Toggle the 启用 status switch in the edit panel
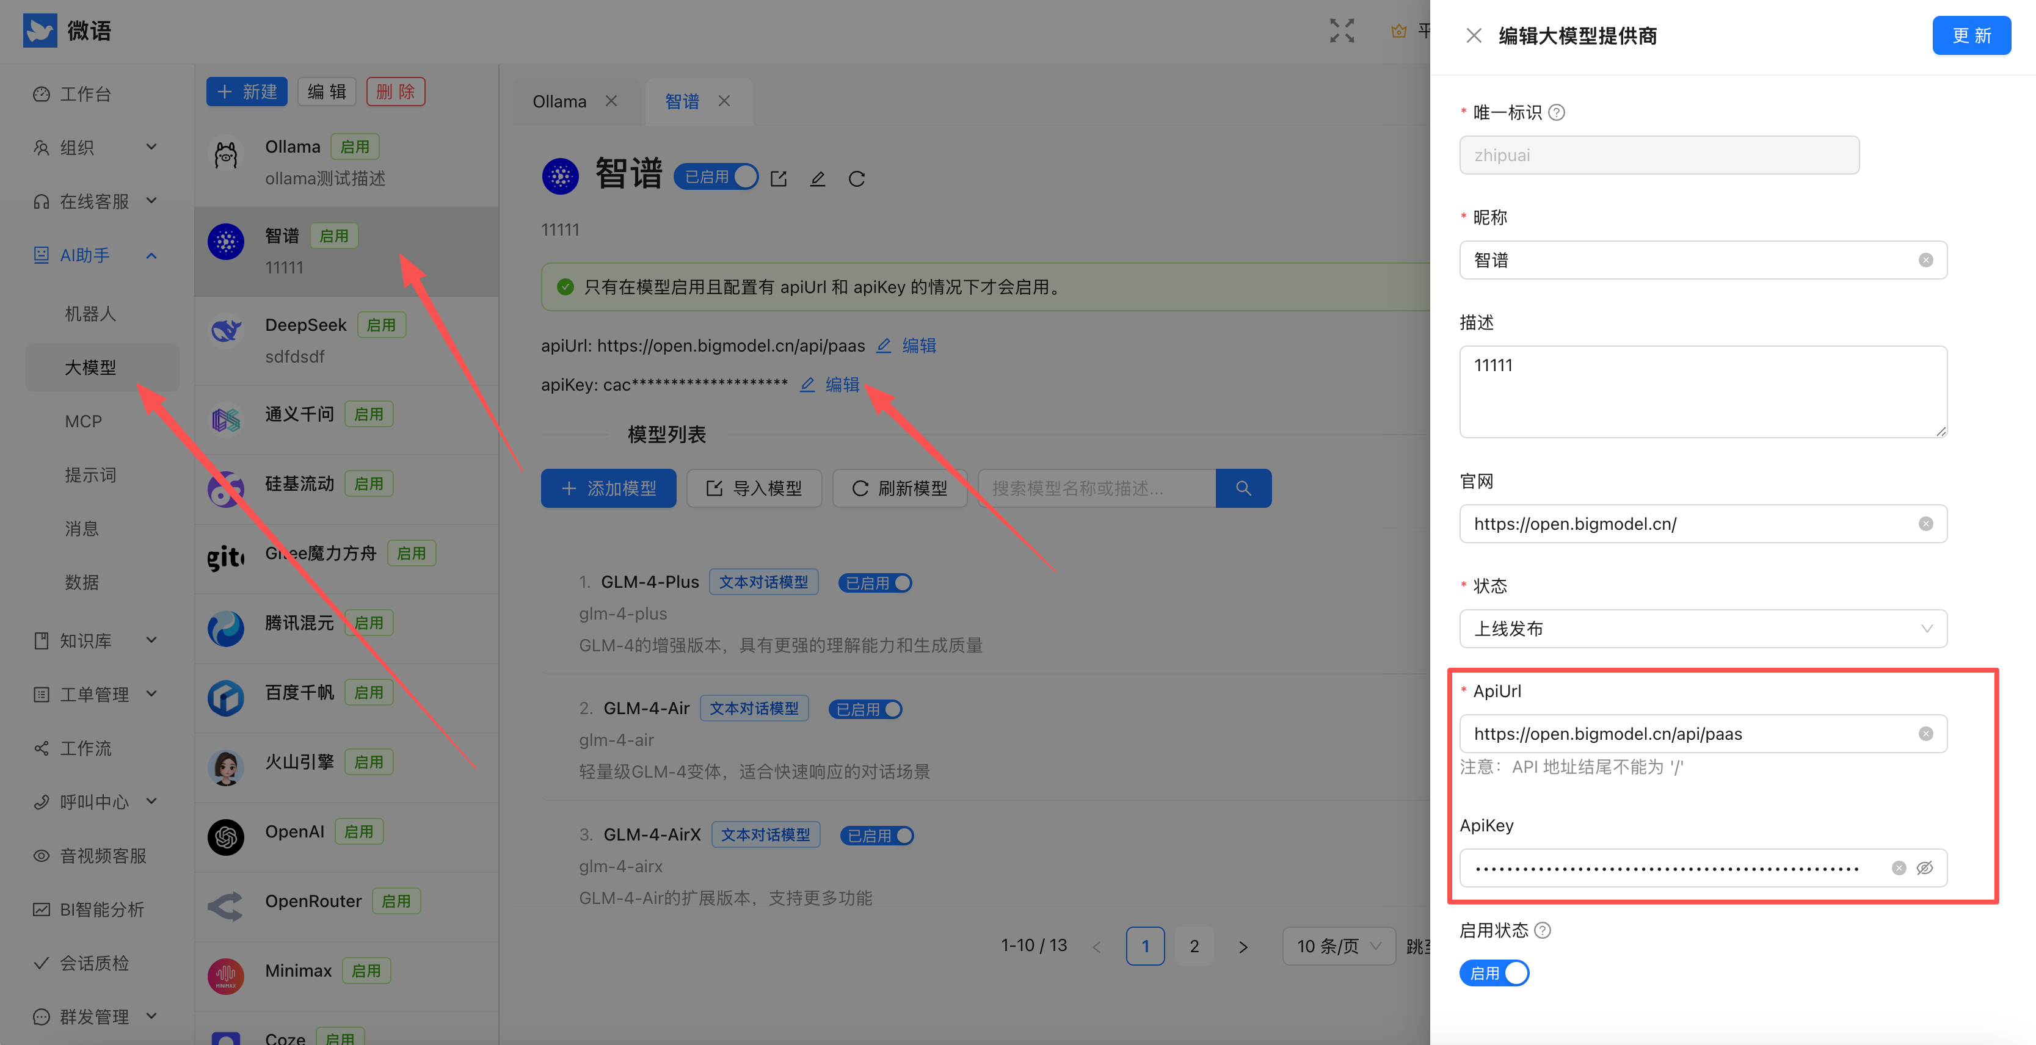Viewport: 2036px width, 1045px height. point(1494,973)
